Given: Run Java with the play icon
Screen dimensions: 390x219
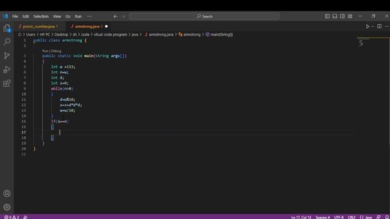Looking at the screenshot, I should click(x=367, y=26).
